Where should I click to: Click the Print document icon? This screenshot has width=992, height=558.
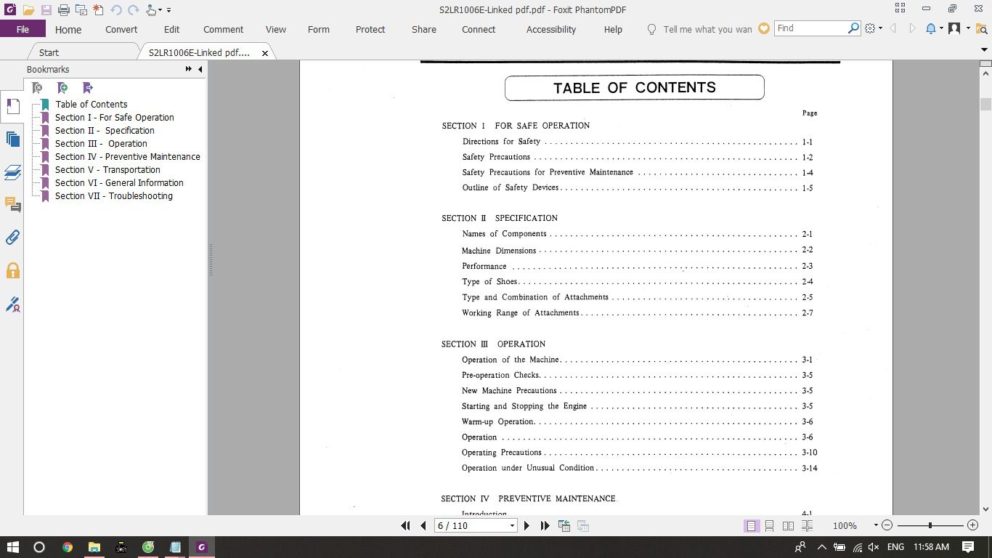[x=64, y=9]
